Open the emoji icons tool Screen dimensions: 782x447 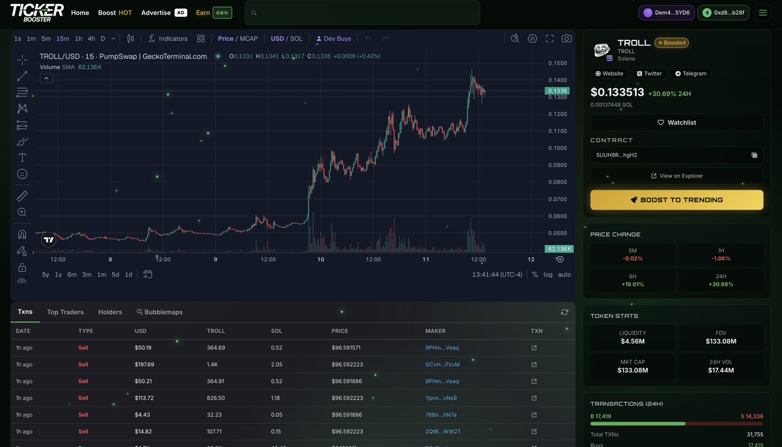tap(22, 174)
